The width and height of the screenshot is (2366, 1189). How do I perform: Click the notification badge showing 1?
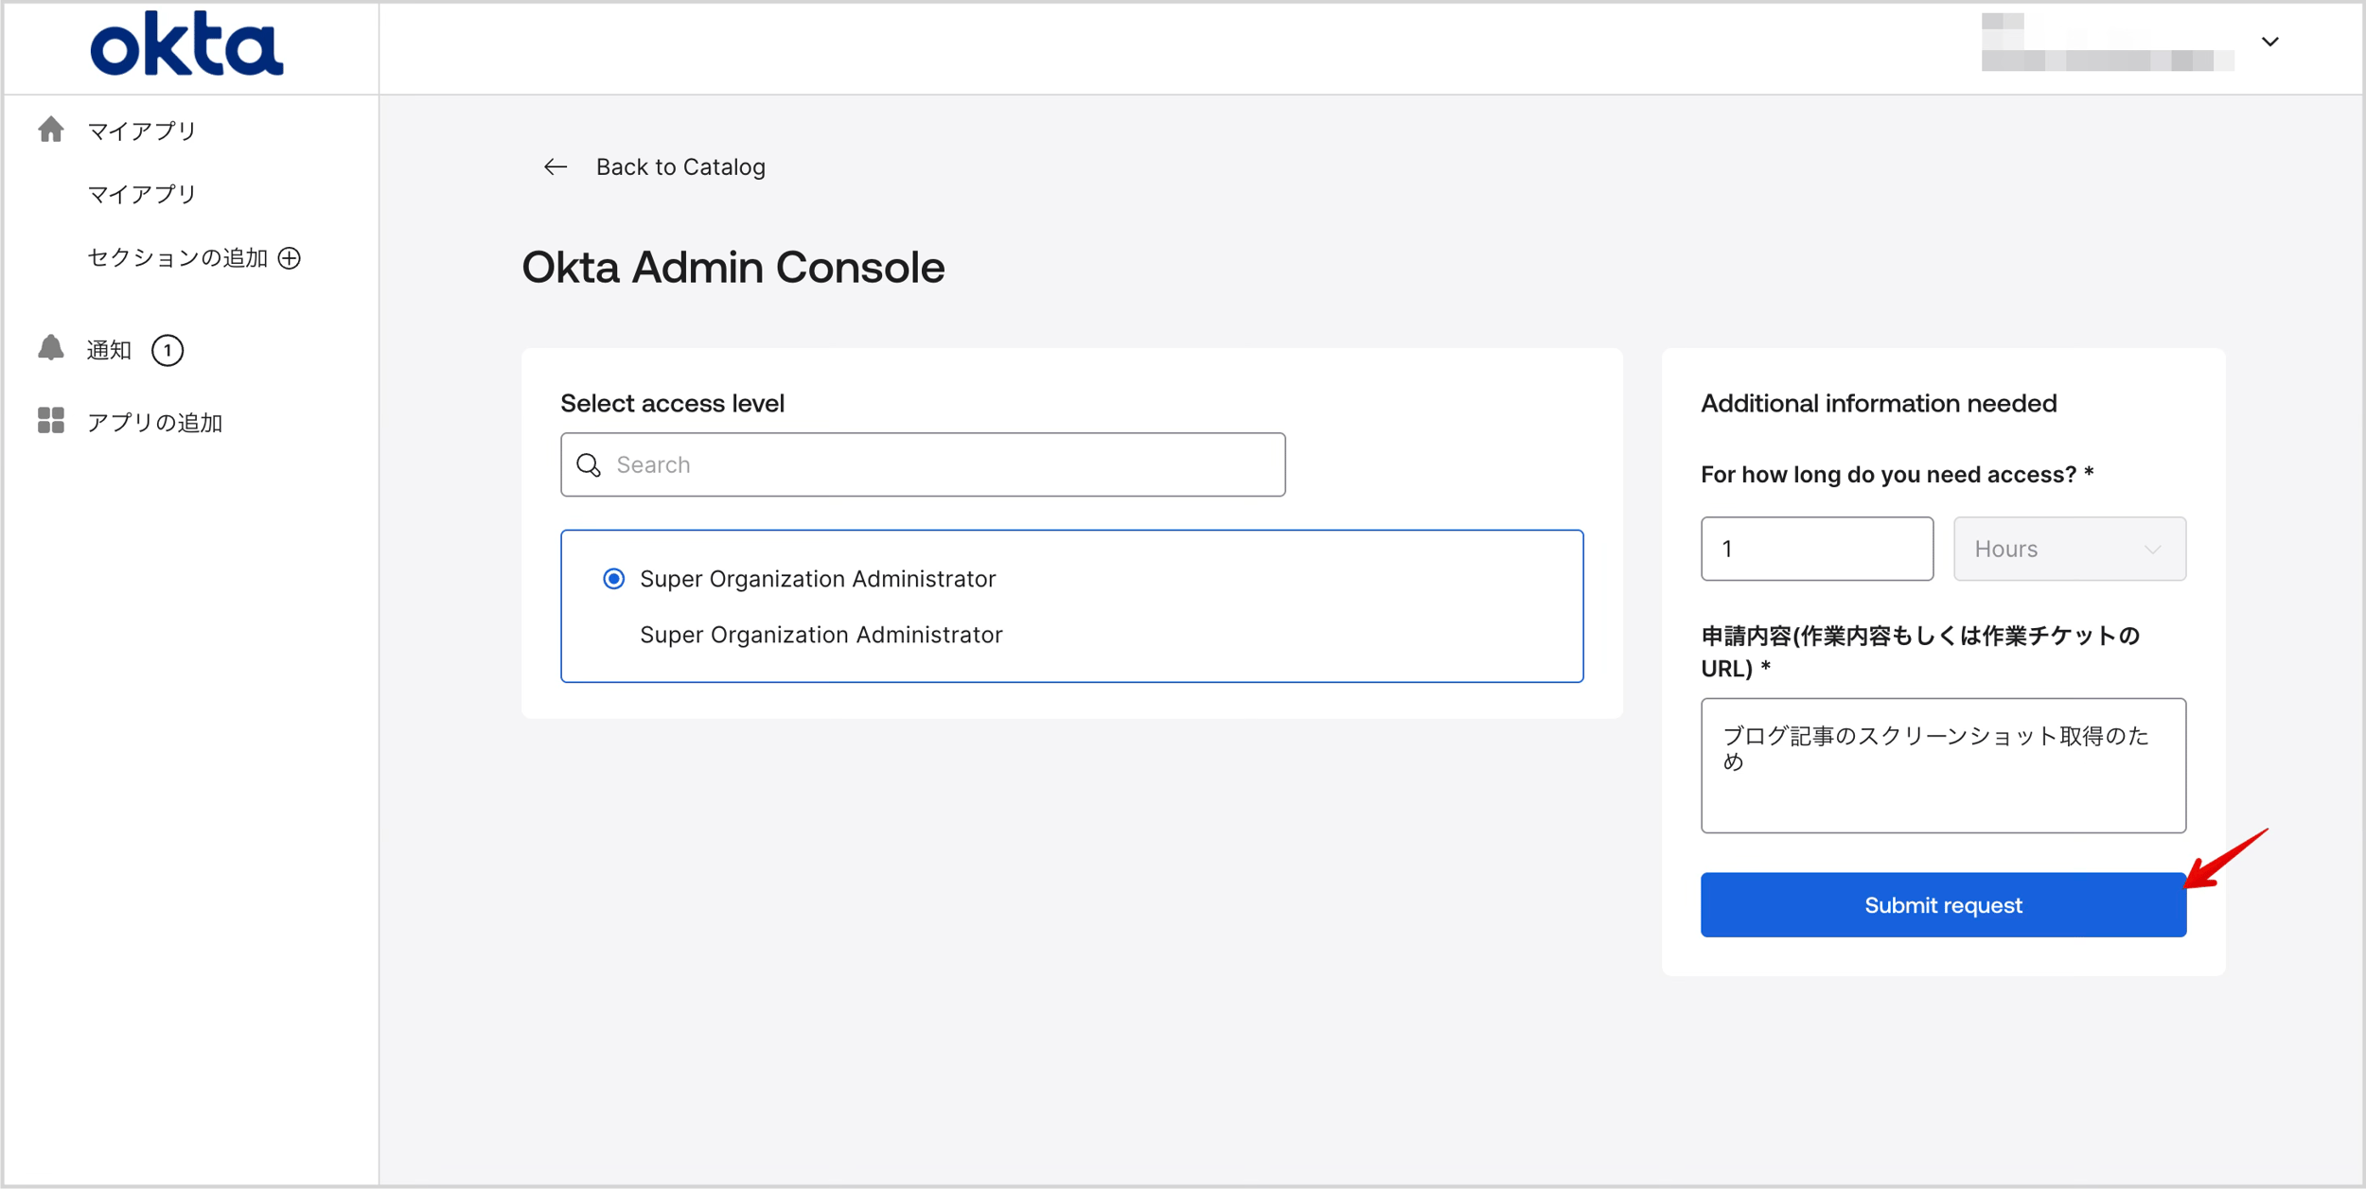click(x=168, y=350)
